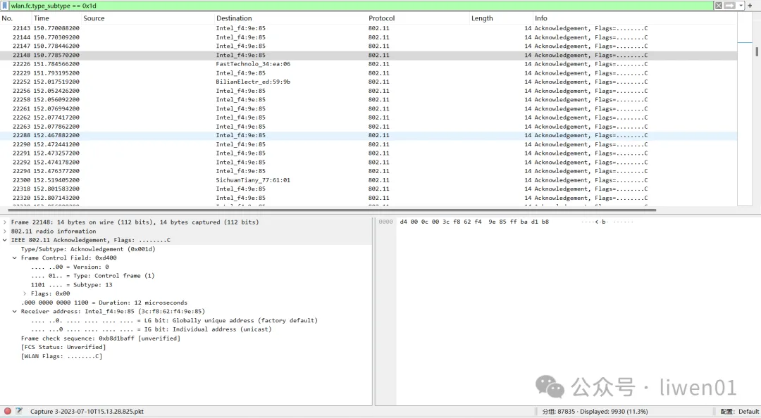The image size is (761, 418).
Task: Open capture file properties icon in status bar
Action: click(x=19, y=411)
